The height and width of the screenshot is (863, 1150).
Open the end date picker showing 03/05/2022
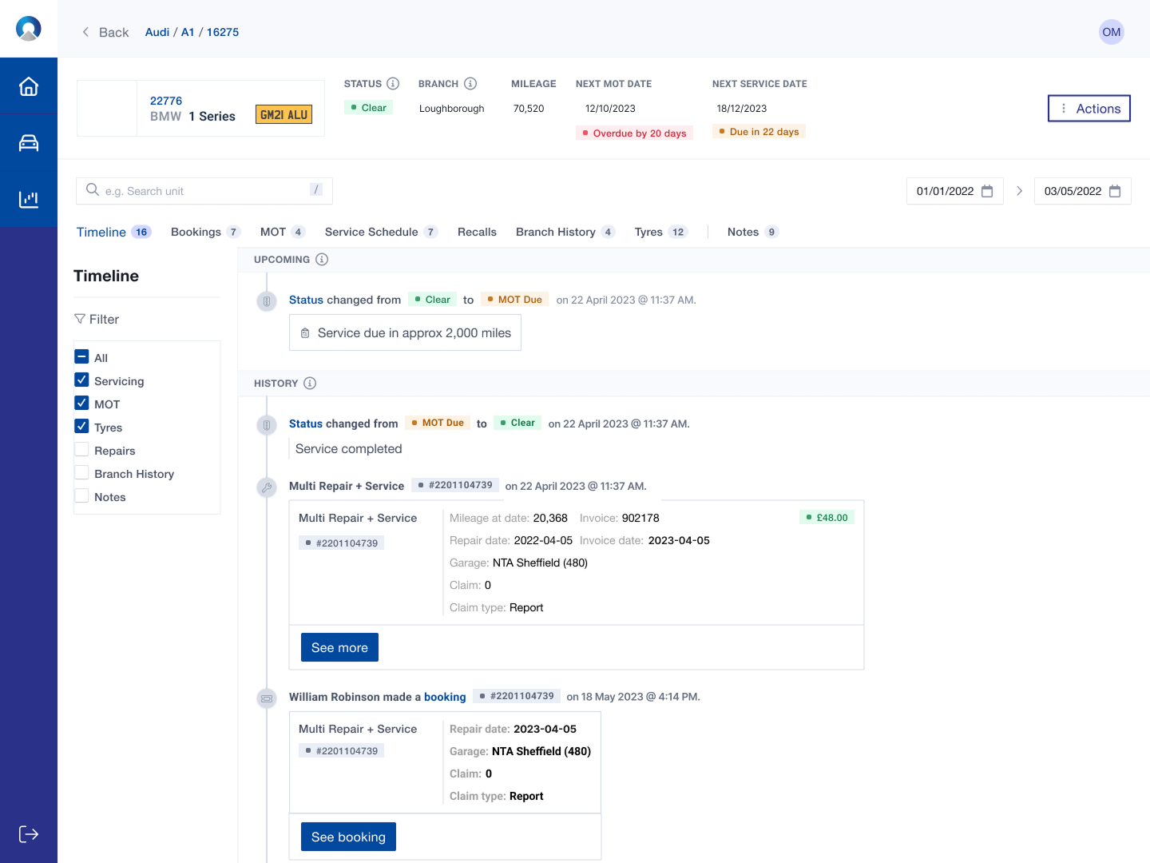pos(1115,191)
